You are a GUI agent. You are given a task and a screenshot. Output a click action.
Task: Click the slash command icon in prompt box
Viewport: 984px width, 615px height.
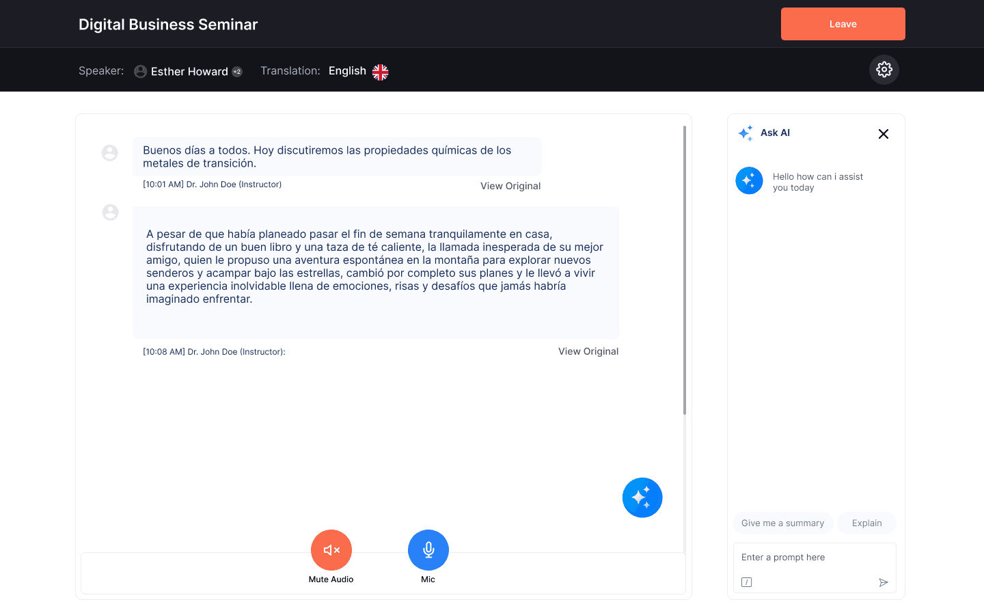tap(747, 582)
